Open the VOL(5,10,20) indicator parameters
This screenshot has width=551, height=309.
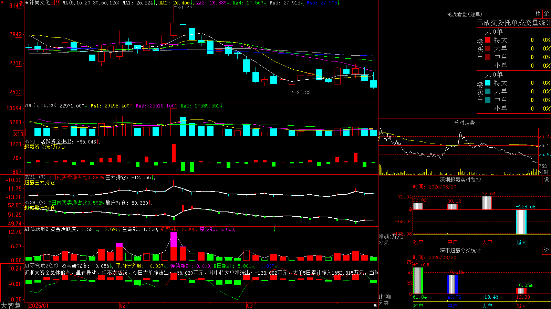(x=41, y=106)
